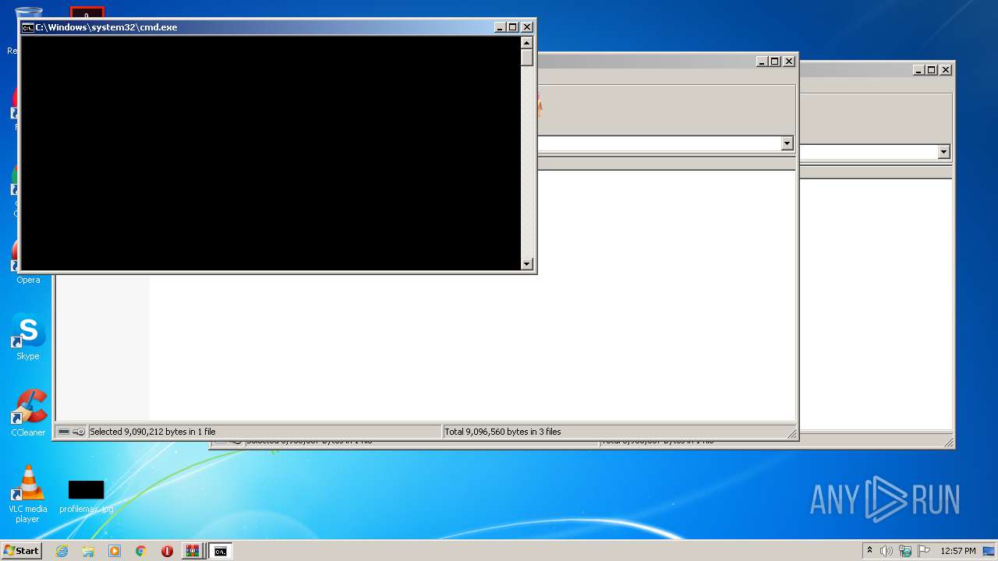
Task: Open the network status tray icon
Action: click(905, 551)
